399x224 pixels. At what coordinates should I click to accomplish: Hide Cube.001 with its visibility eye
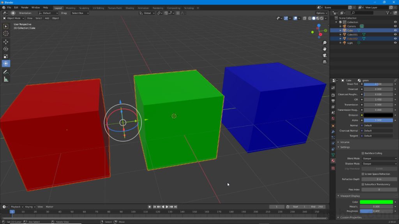(395, 35)
